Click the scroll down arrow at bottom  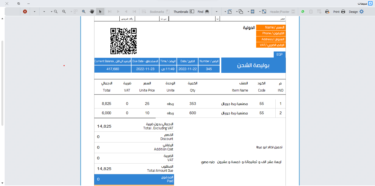coord(2,183)
